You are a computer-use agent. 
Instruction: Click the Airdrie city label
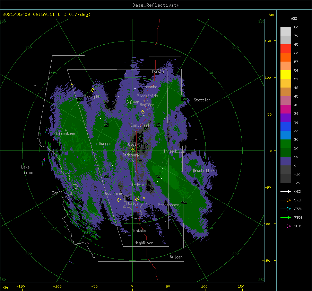pos(137,185)
